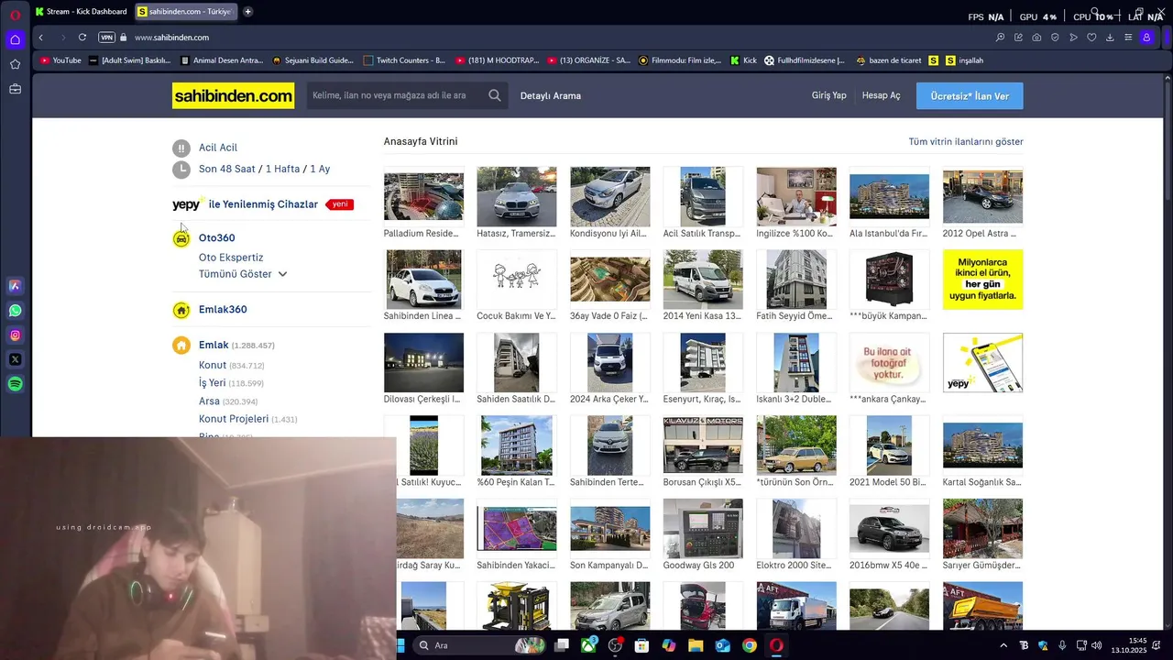
Task: Open a new browser tab
Action: point(247,12)
